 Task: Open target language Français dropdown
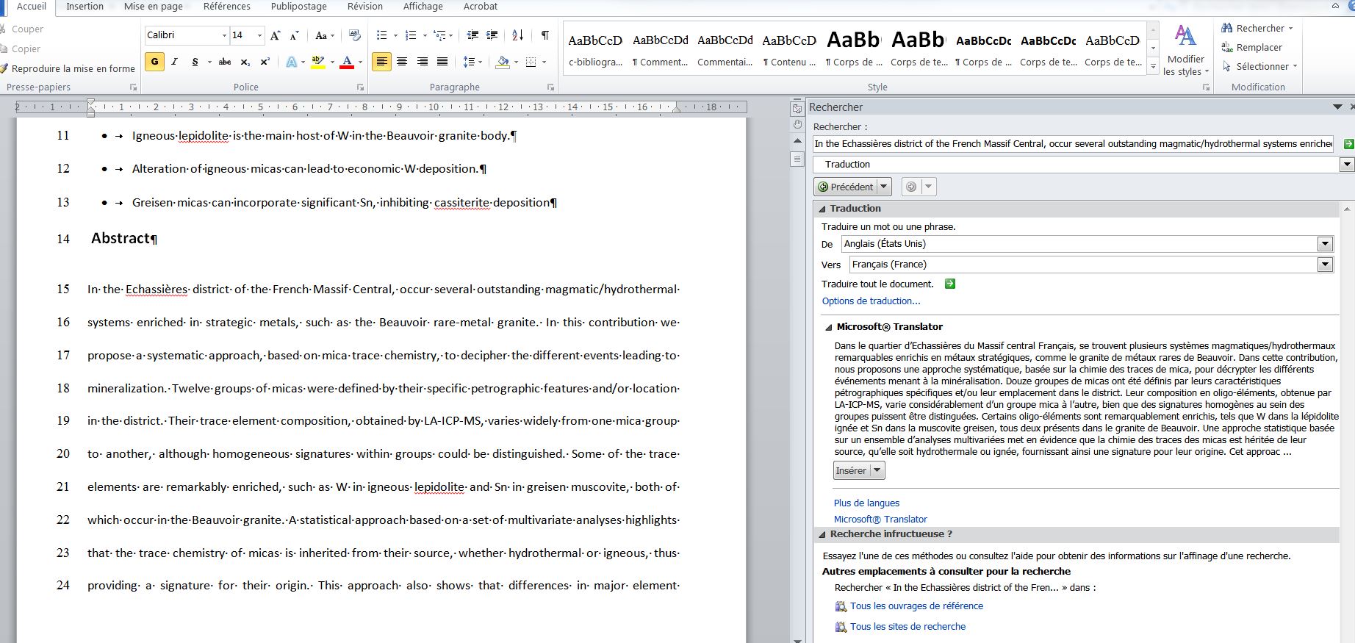pyautogui.click(x=1325, y=265)
